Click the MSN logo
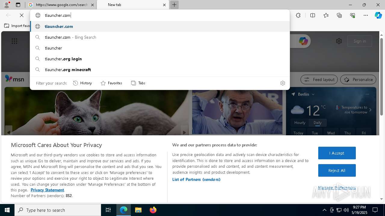The width and height of the screenshot is (385, 216). [x=14, y=79]
